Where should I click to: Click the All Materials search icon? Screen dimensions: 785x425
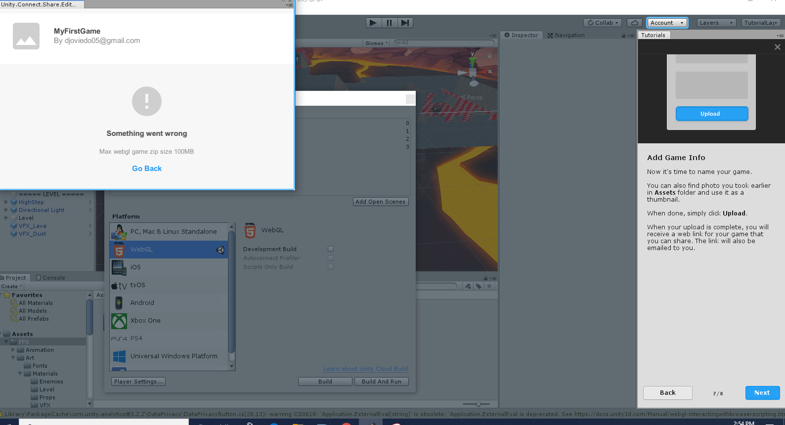tap(14, 303)
